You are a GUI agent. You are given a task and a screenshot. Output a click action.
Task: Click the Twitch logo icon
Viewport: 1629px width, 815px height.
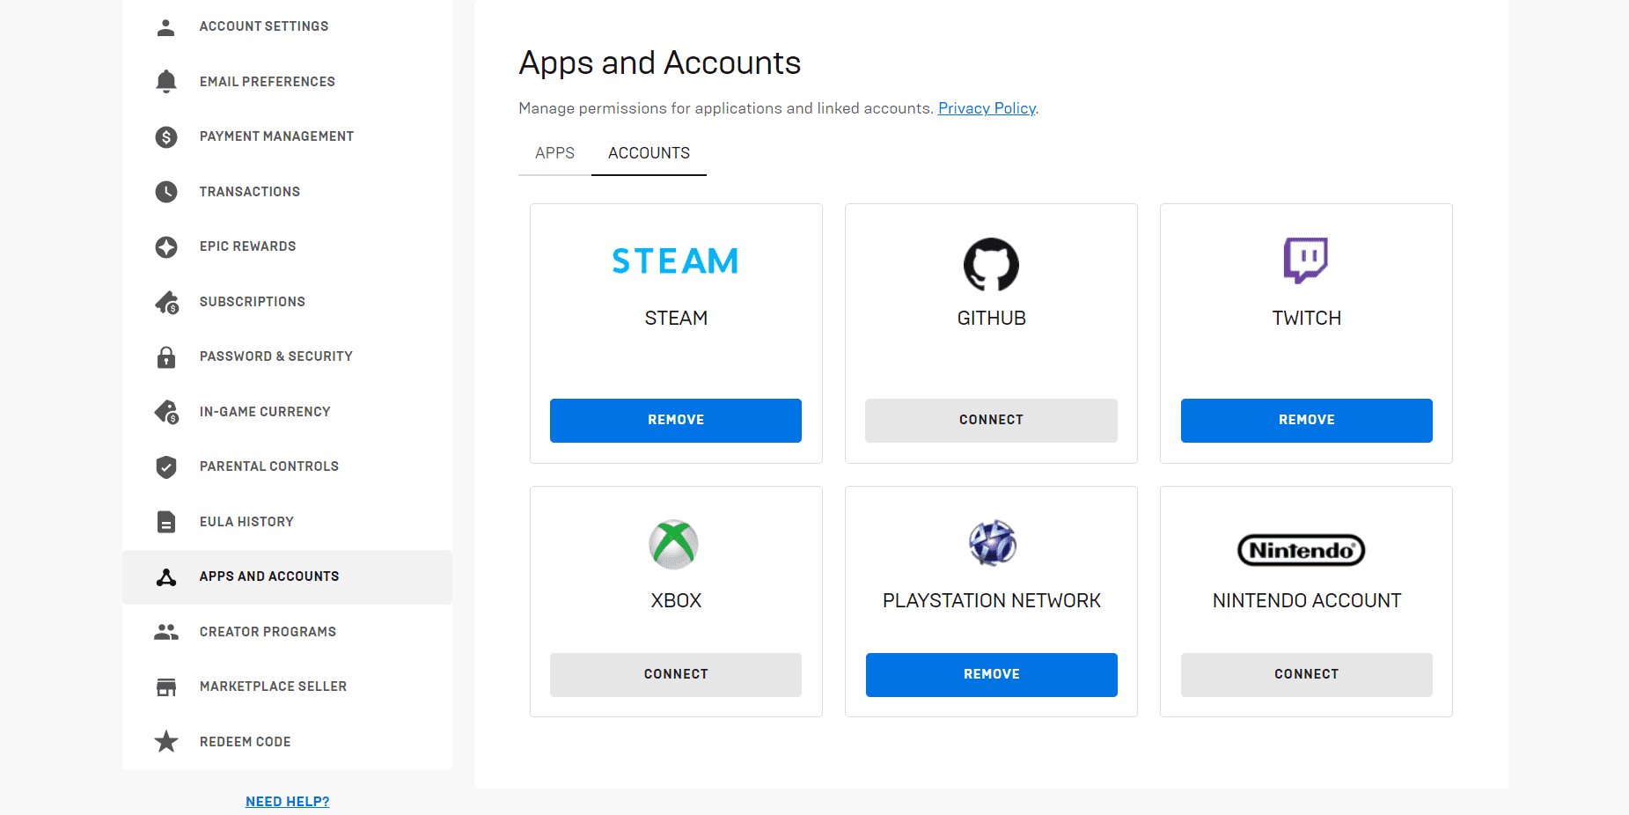pyautogui.click(x=1306, y=261)
